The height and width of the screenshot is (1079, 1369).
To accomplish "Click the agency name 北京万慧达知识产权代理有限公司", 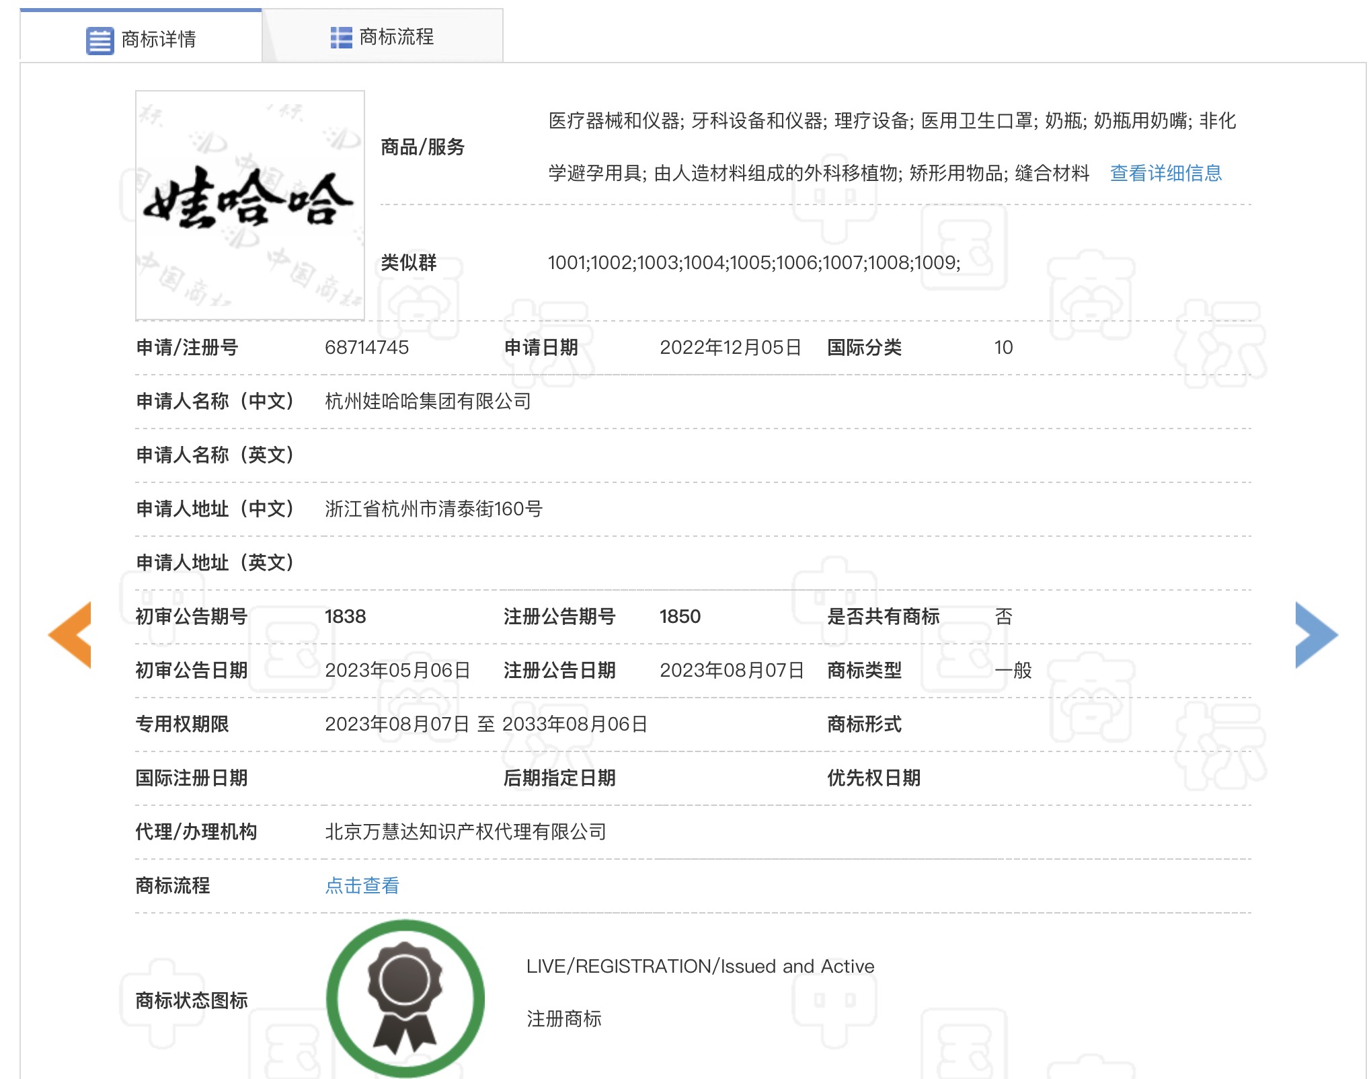I will tap(465, 831).
